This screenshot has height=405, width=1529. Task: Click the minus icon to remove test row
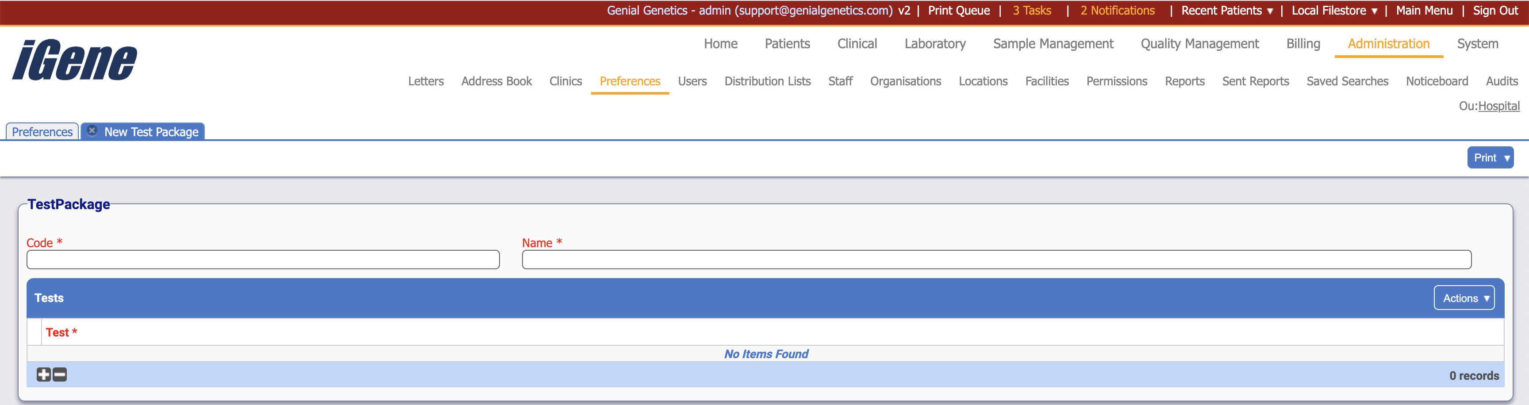pyautogui.click(x=60, y=374)
